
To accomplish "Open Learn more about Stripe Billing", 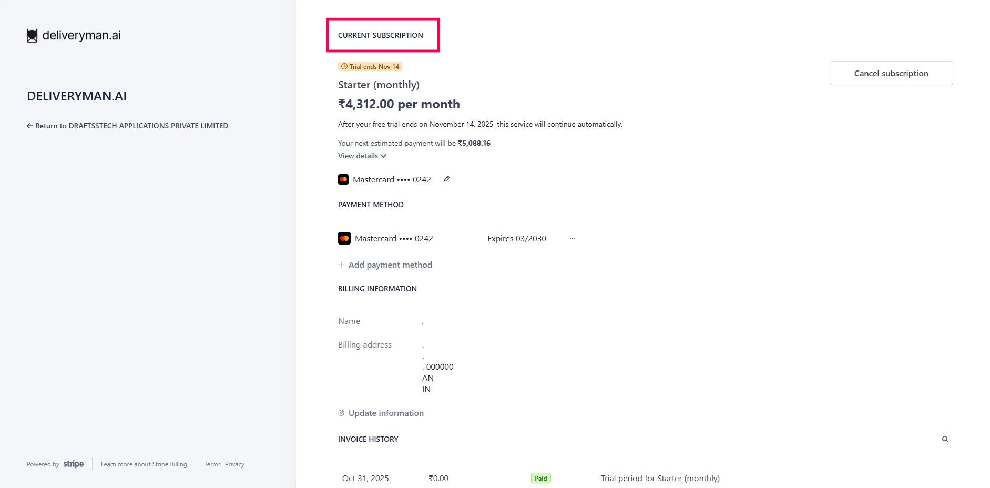I will tap(144, 464).
